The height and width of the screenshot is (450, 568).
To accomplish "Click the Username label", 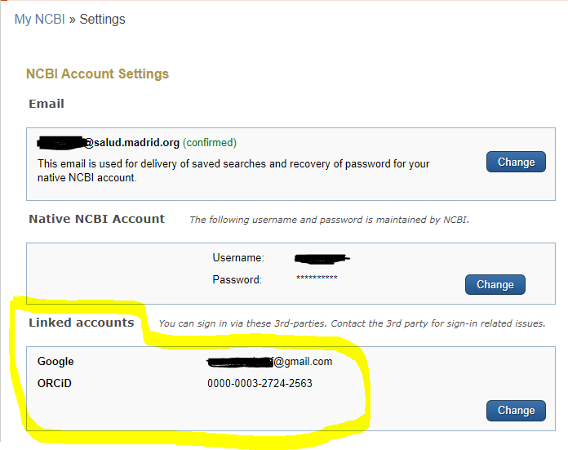I will pyautogui.click(x=238, y=257).
